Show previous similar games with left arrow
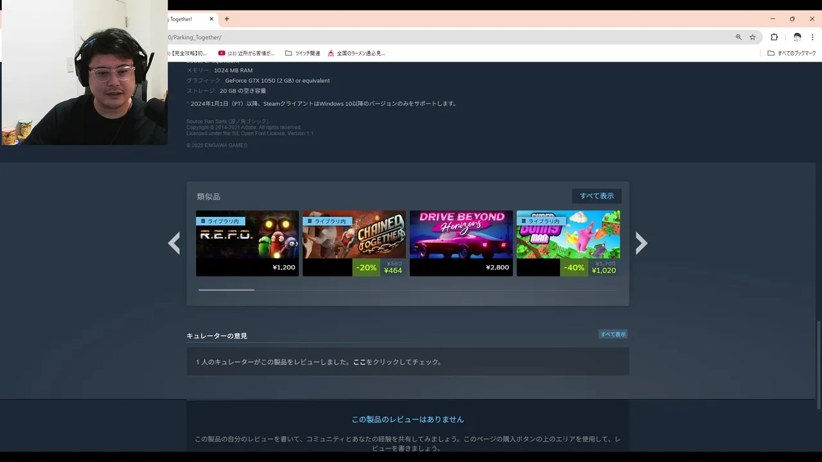The width and height of the screenshot is (822, 462). pos(174,243)
